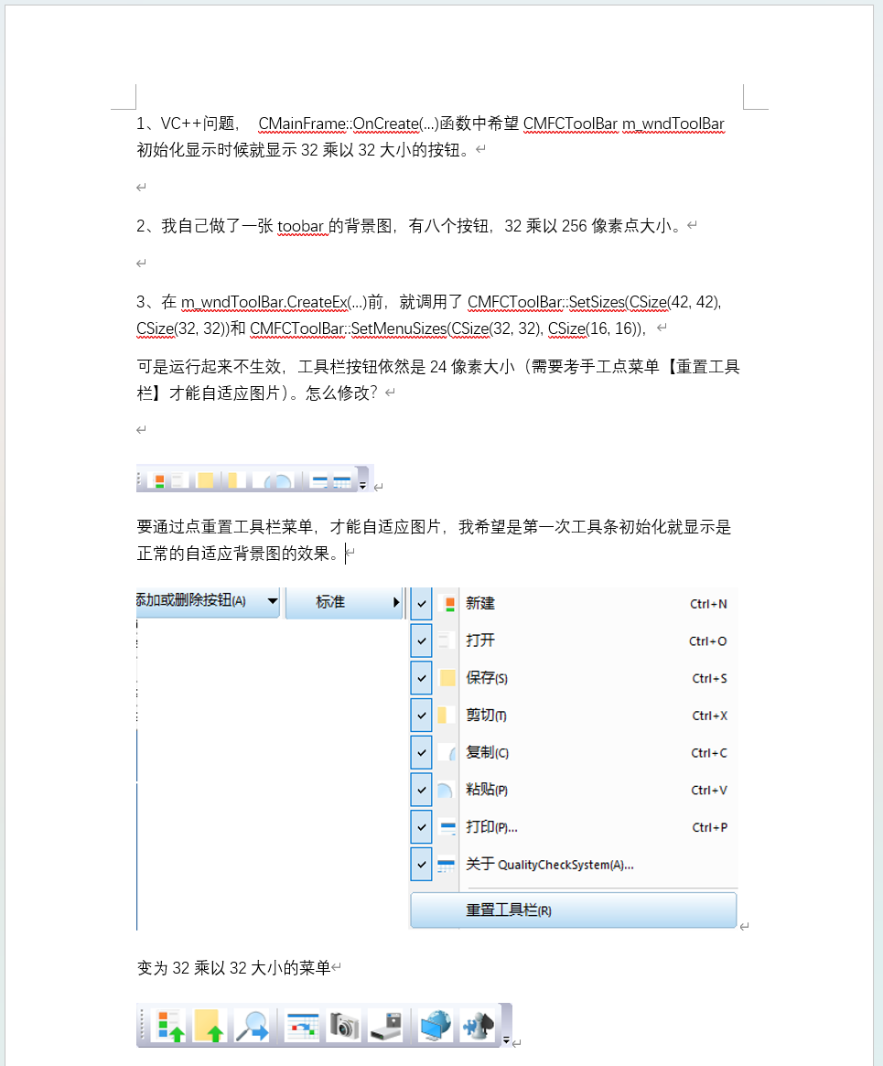The image size is (883, 1066).
Task: Click the text CMFCToolBar::SetMenuSizes
Action: [348, 328]
